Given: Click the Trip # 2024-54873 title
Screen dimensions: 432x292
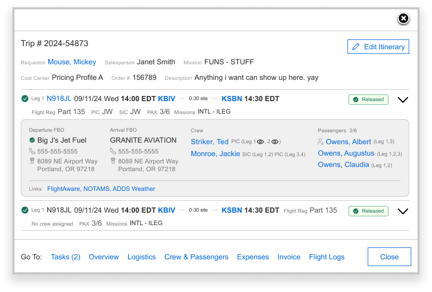Looking at the screenshot, I should point(54,43).
